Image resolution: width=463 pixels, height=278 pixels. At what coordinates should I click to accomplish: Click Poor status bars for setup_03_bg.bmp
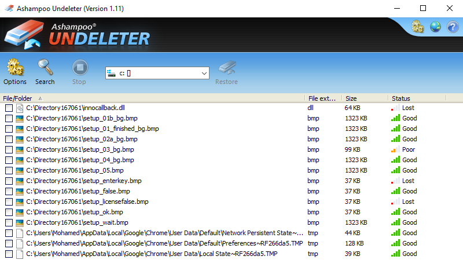pyautogui.click(x=395, y=149)
